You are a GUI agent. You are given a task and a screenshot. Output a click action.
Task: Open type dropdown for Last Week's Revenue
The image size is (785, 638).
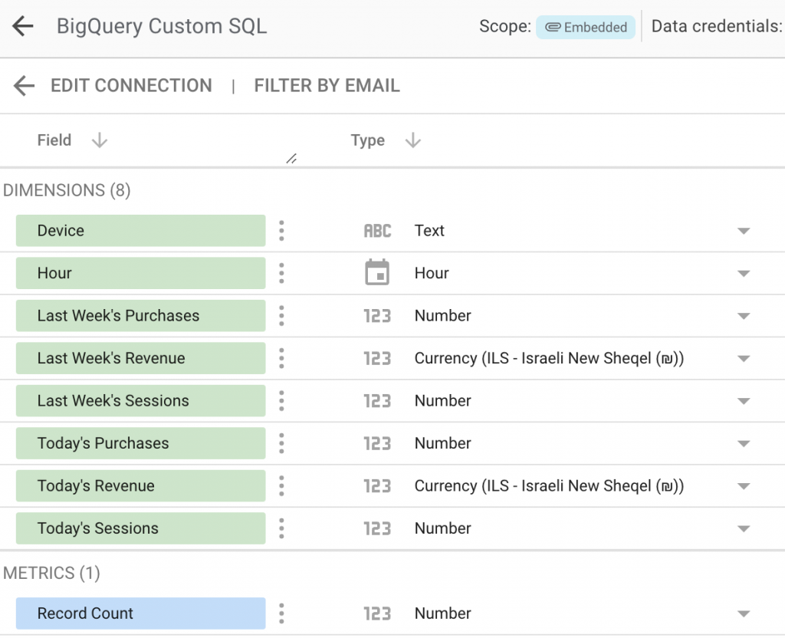(744, 359)
